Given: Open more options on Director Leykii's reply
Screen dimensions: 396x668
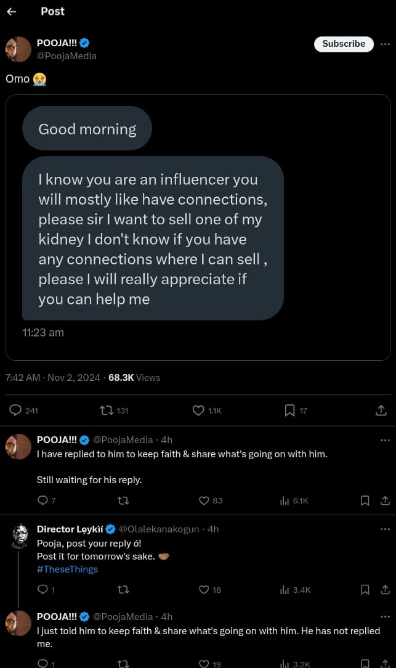Looking at the screenshot, I should (385, 529).
